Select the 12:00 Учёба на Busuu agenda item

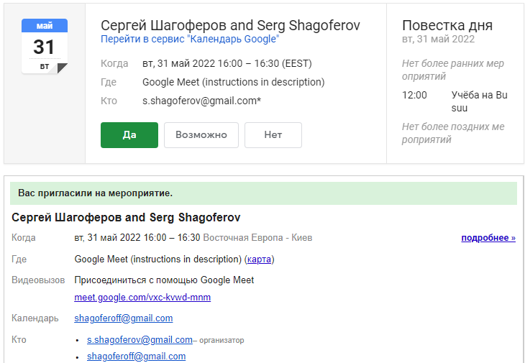tap(455, 101)
